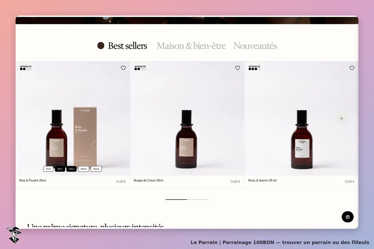Open the Nouveautés tab

pyautogui.click(x=255, y=46)
